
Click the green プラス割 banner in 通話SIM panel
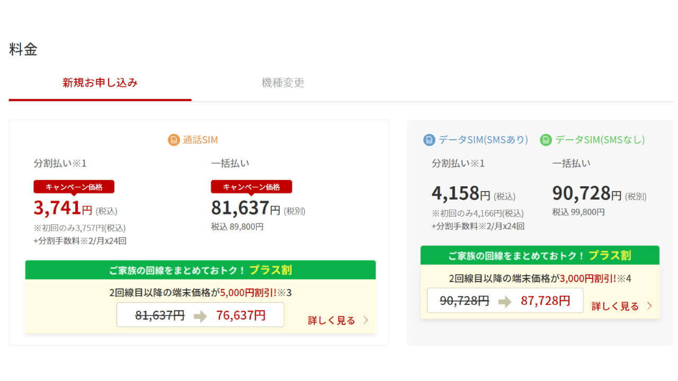click(200, 270)
